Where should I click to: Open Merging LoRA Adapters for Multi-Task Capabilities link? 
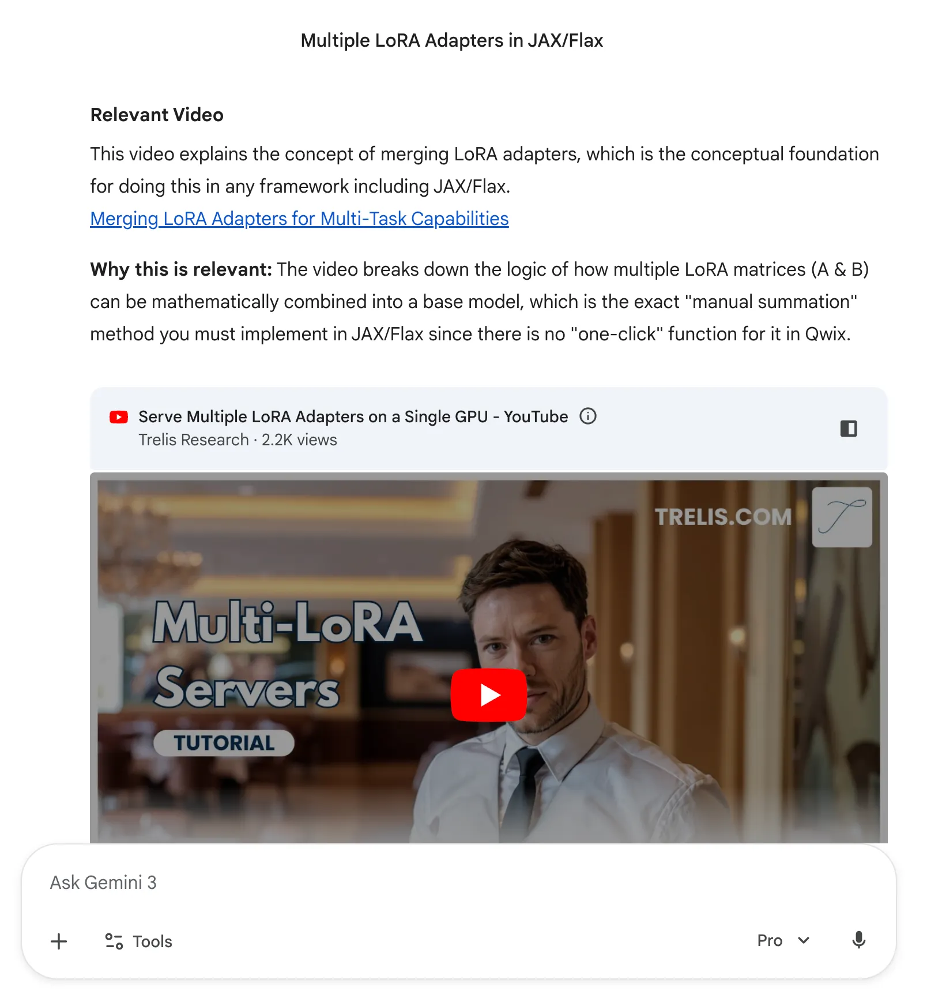coord(299,219)
